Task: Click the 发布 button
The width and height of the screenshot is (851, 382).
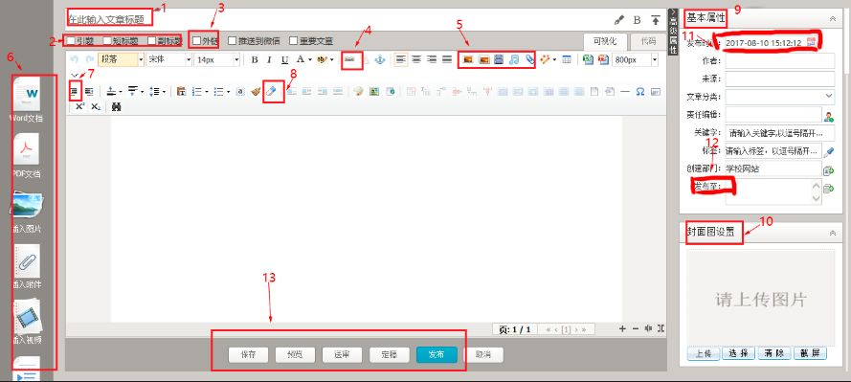Action: click(437, 355)
